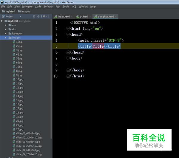Select slide_02_640x340.jpg file
This screenshot has height=158, width=179.
pyautogui.click(x=28, y=133)
